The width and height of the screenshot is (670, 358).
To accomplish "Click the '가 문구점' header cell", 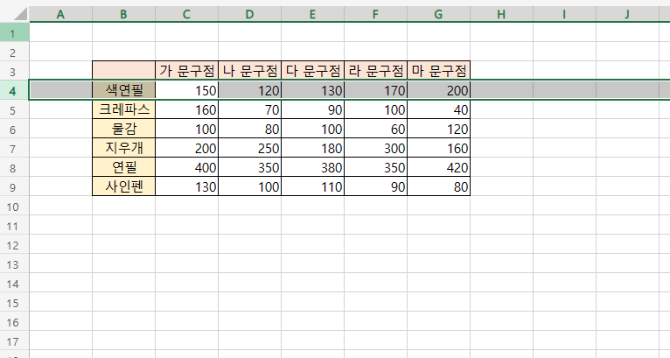I will pyautogui.click(x=186, y=70).
